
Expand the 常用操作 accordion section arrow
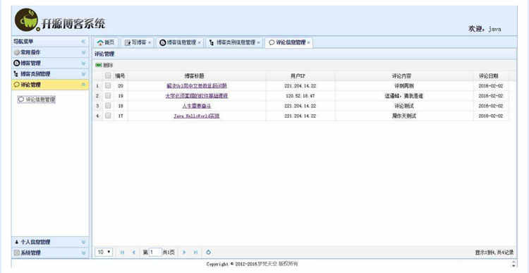pyautogui.click(x=83, y=53)
